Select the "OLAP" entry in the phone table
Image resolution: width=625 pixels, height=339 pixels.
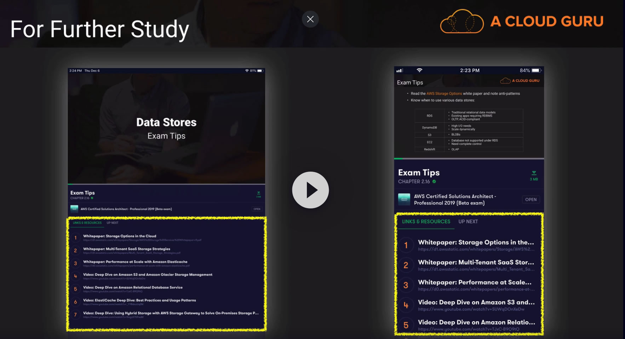455,149
